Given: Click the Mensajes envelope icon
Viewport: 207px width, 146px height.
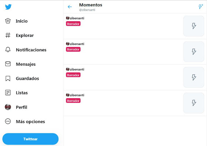Looking at the screenshot, I should tap(8, 64).
